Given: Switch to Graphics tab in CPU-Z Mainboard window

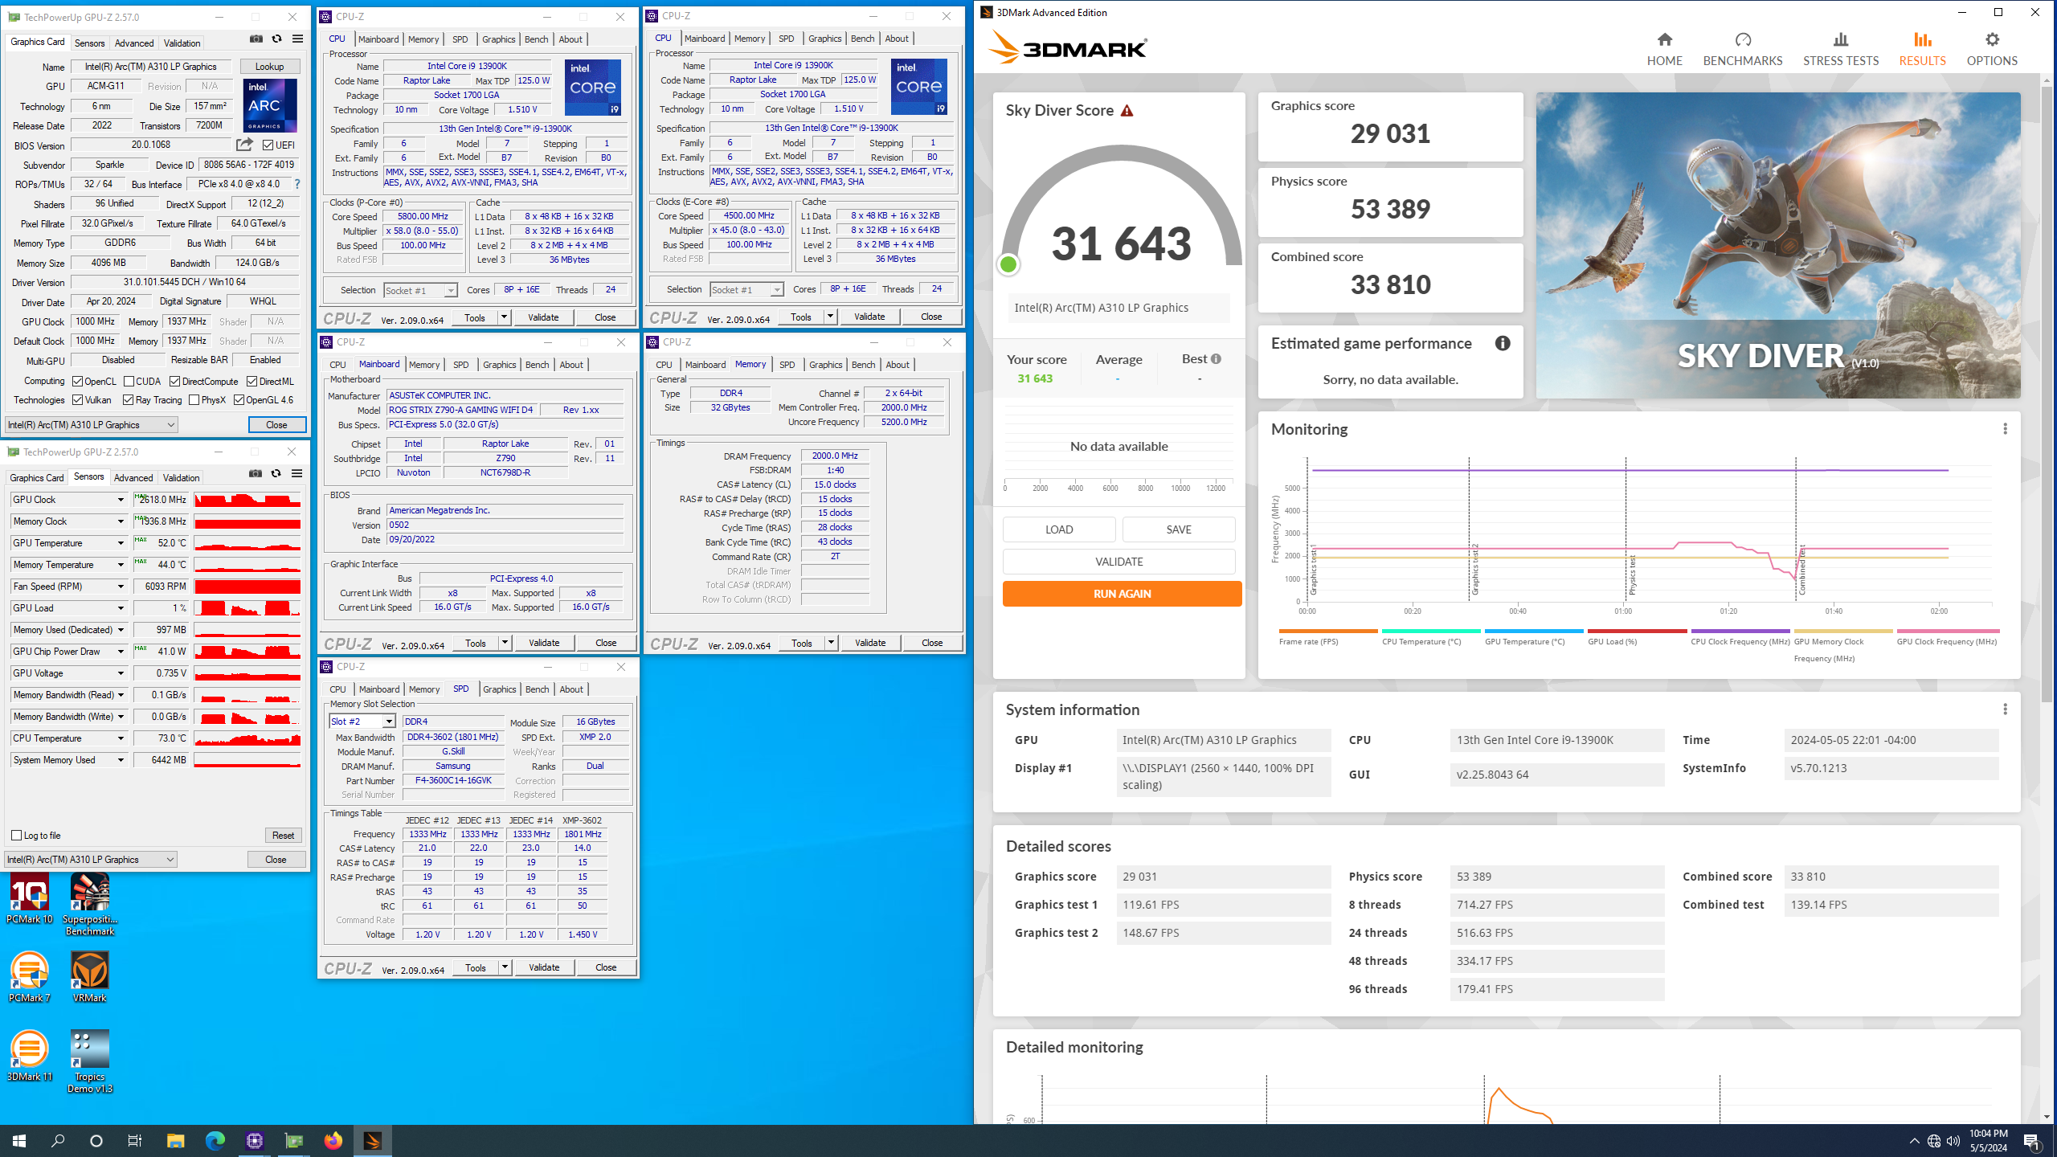Looking at the screenshot, I should (x=499, y=365).
